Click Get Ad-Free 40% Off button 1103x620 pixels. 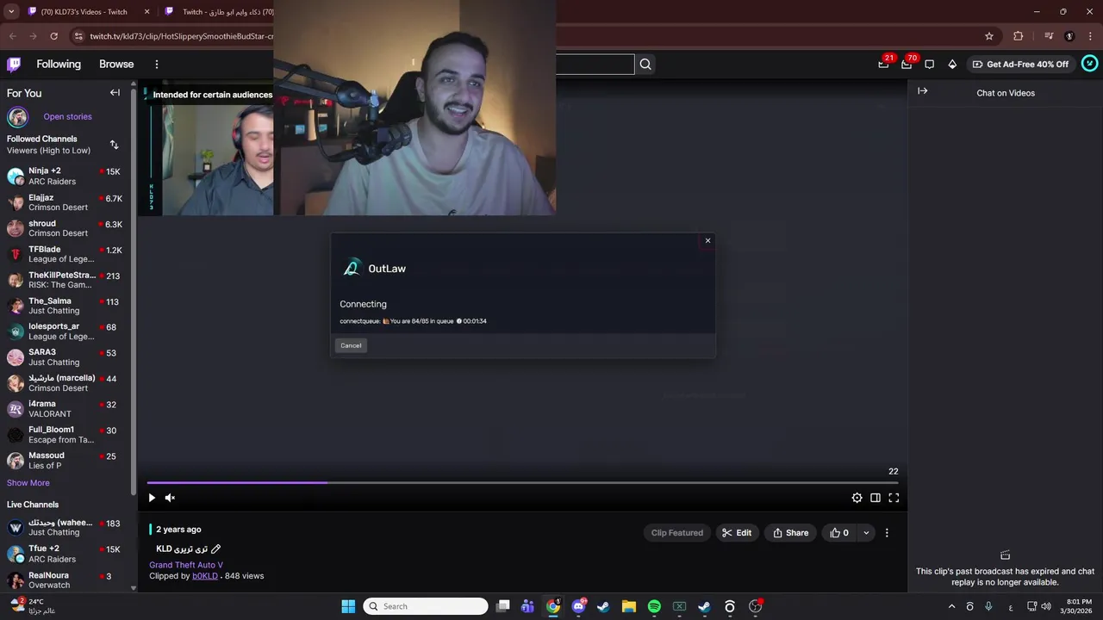pyautogui.click(x=1020, y=64)
